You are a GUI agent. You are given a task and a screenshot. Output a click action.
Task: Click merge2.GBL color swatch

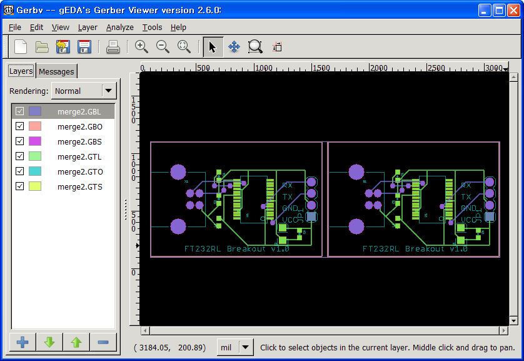pos(35,111)
